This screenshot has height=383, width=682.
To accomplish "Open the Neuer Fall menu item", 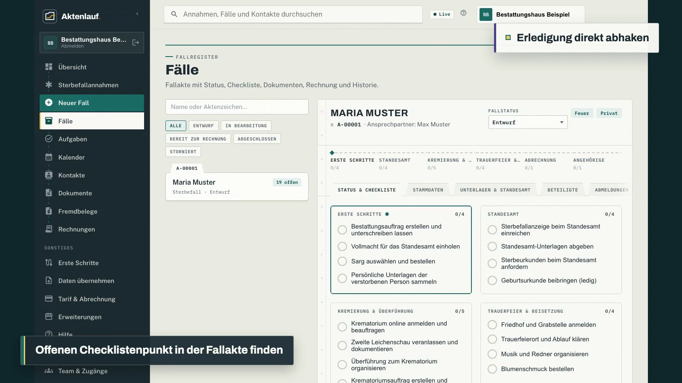I will click(x=92, y=103).
